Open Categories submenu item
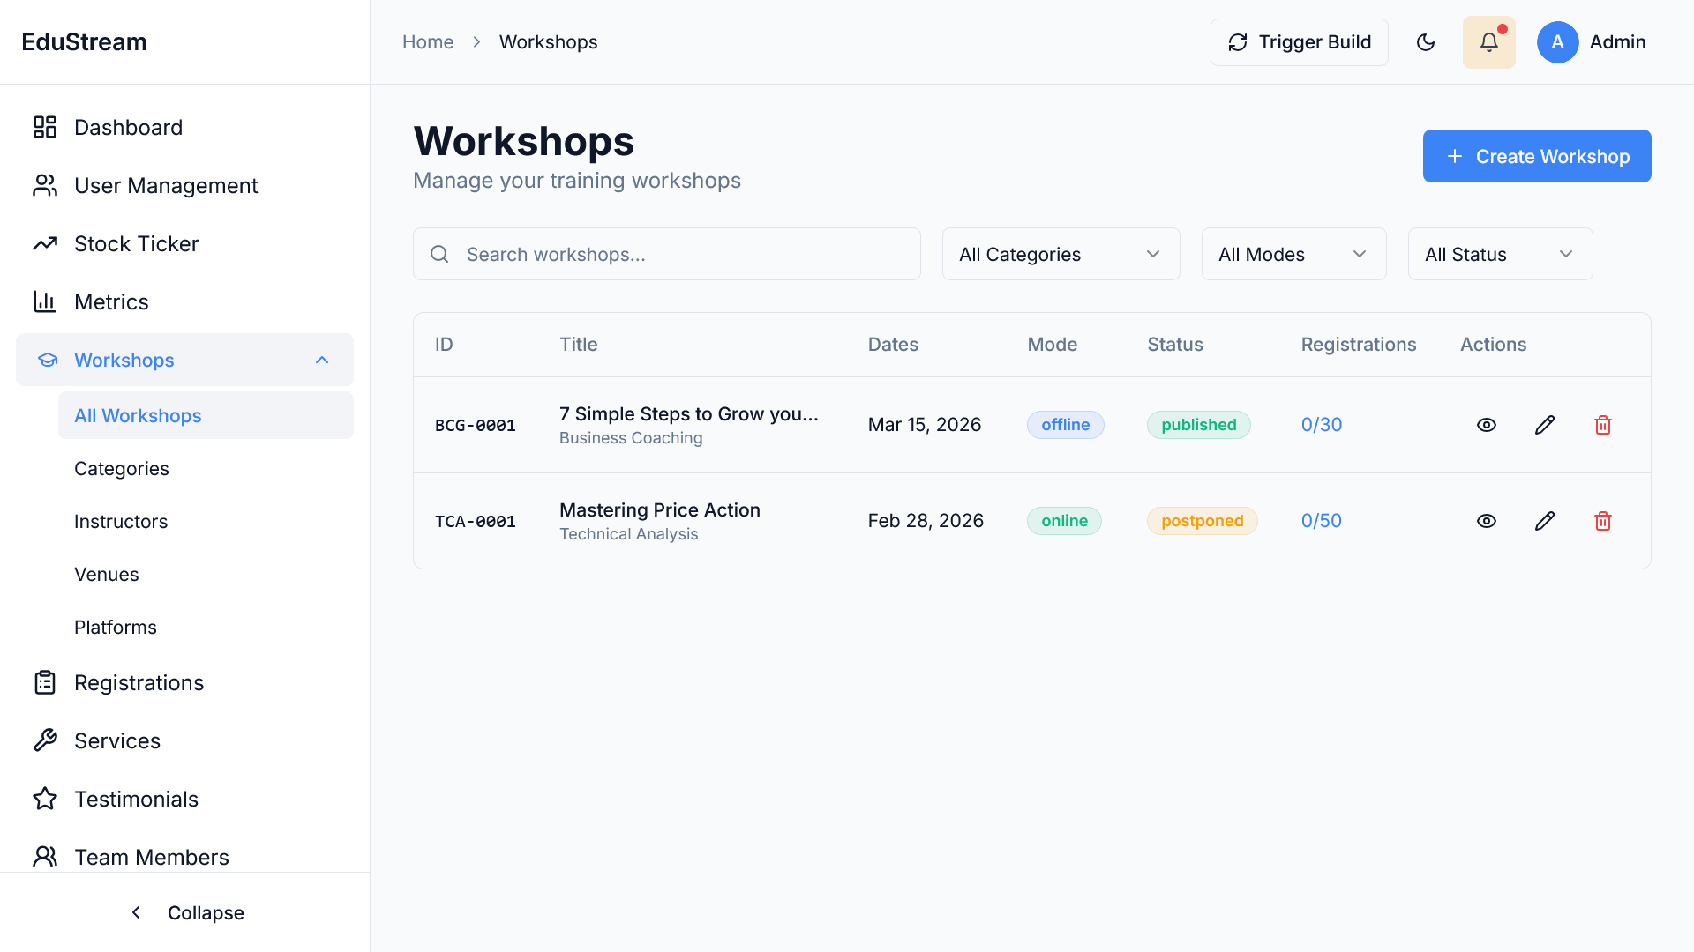The width and height of the screenshot is (1694, 952). (206, 468)
